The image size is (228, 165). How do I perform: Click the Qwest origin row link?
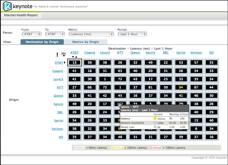click(58, 96)
